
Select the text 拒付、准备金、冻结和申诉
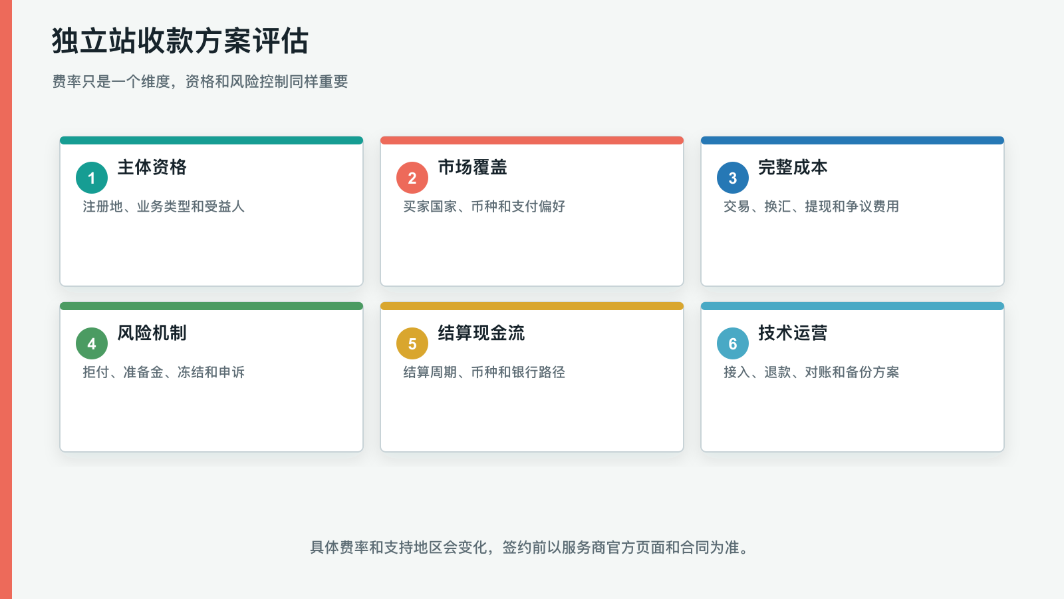[164, 372]
